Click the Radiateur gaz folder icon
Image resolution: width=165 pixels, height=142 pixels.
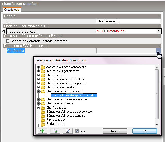[43, 124]
